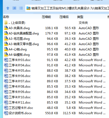109x118 pixels.
Task: Click the file name A4-钻模板.dwg
Action: click(x=19, y=55)
